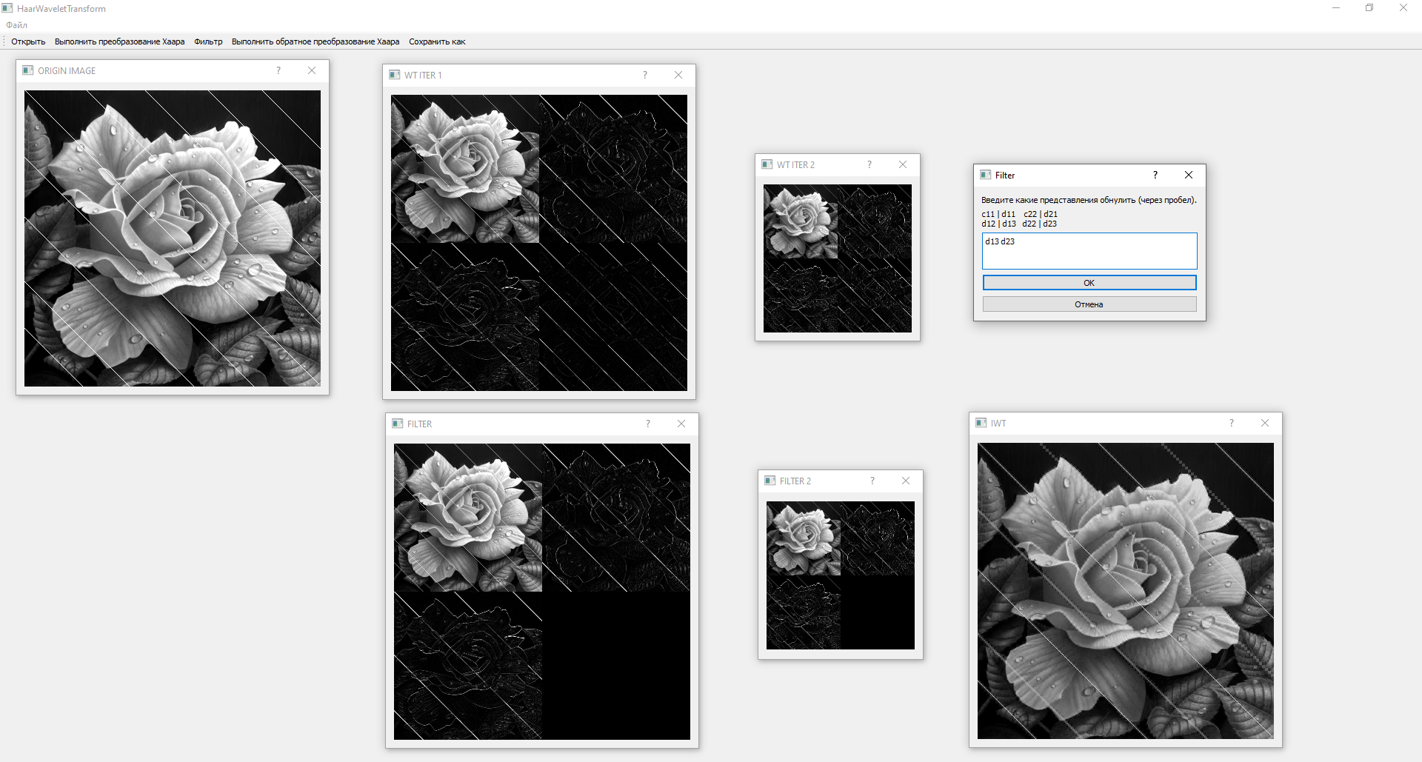Click the FILTER window title icon
Viewport: 1422px width, 762px height.
[x=398, y=424]
